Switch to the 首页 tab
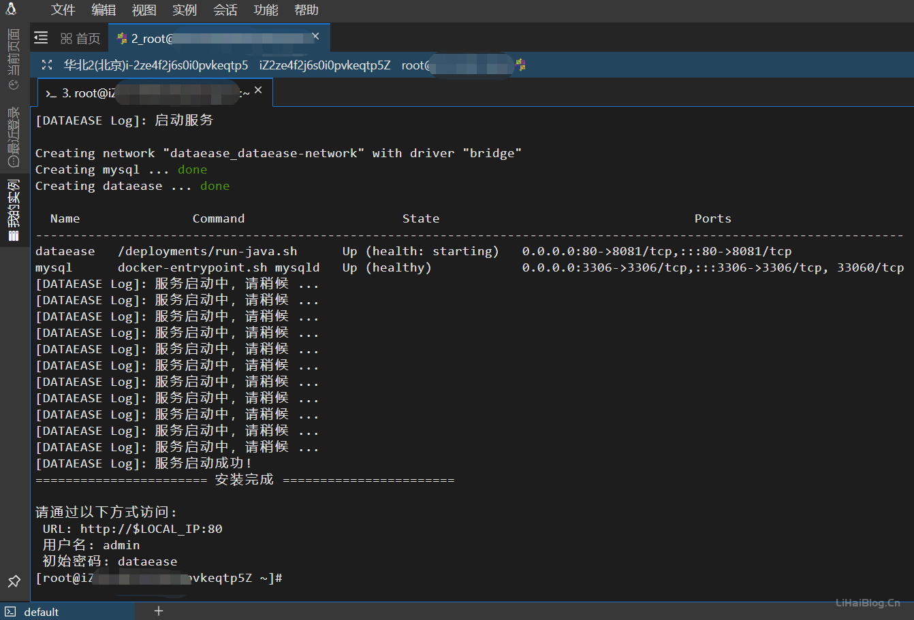This screenshot has height=620, width=914. pyautogui.click(x=80, y=38)
